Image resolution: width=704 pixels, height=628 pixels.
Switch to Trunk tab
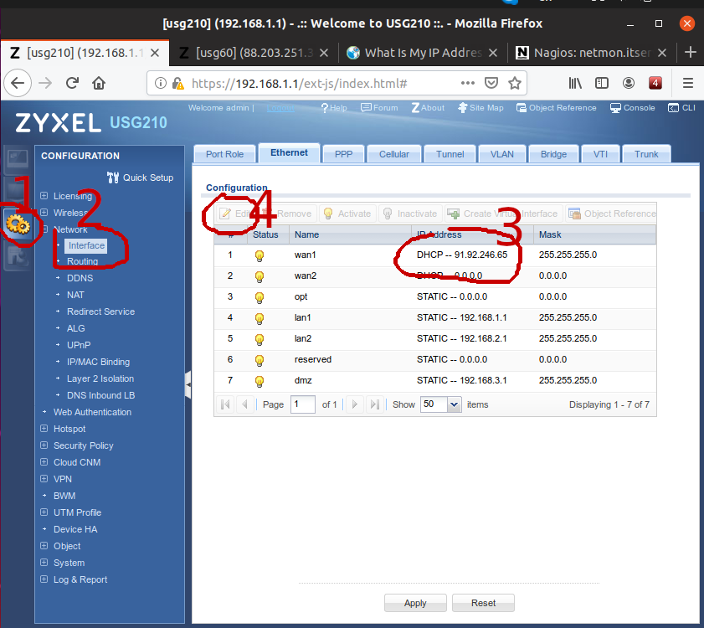click(646, 154)
